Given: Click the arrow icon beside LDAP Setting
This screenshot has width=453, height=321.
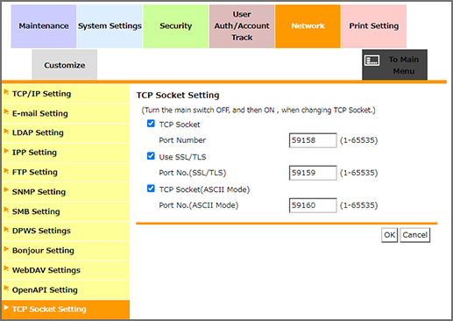Looking at the screenshot, I should [6, 132].
